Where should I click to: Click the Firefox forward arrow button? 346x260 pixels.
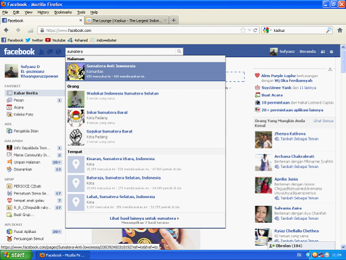(x=18, y=30)
